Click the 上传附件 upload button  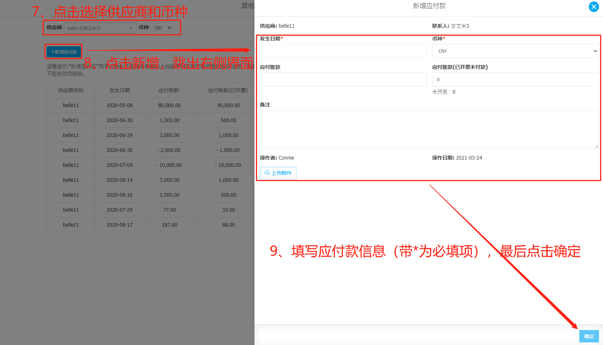[278, 173]
